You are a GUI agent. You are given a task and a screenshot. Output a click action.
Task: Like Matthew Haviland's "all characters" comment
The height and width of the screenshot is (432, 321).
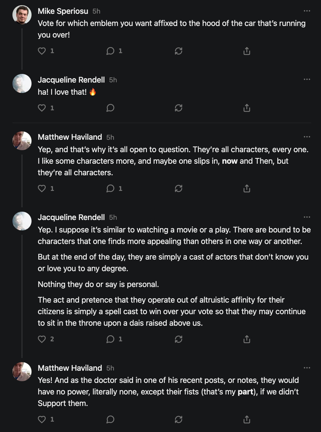pos(42,189)
